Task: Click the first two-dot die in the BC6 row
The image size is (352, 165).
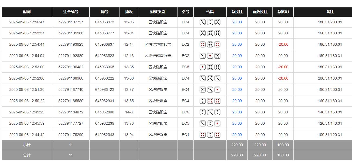Action: 203,112
